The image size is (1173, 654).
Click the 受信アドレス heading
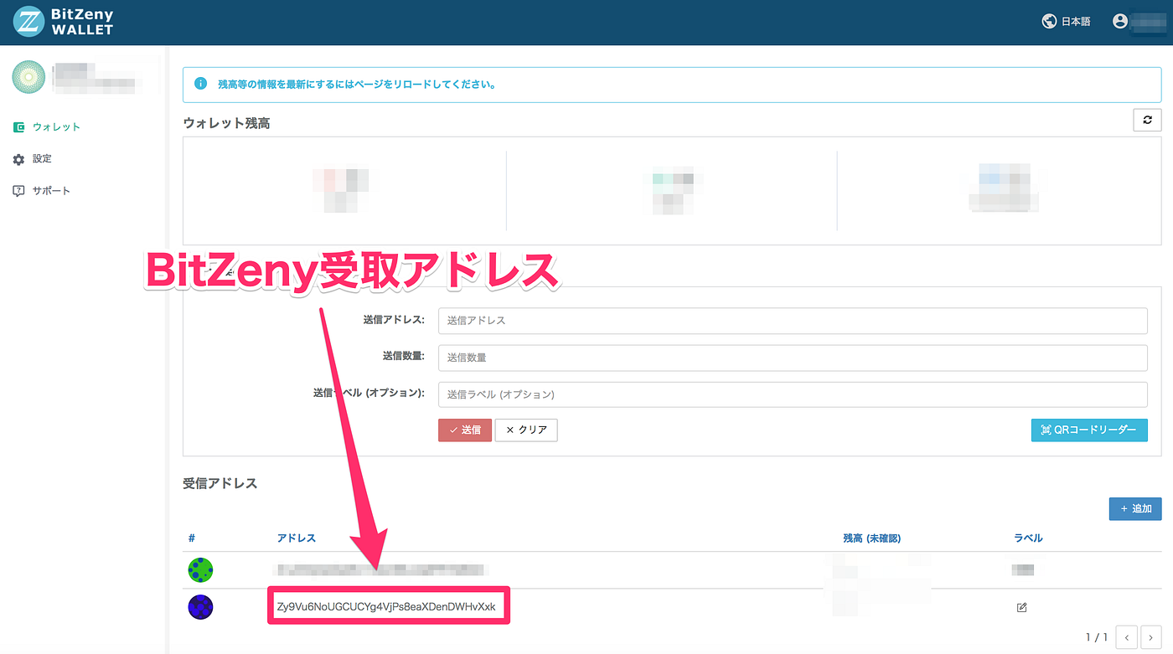tap(220, 483)
